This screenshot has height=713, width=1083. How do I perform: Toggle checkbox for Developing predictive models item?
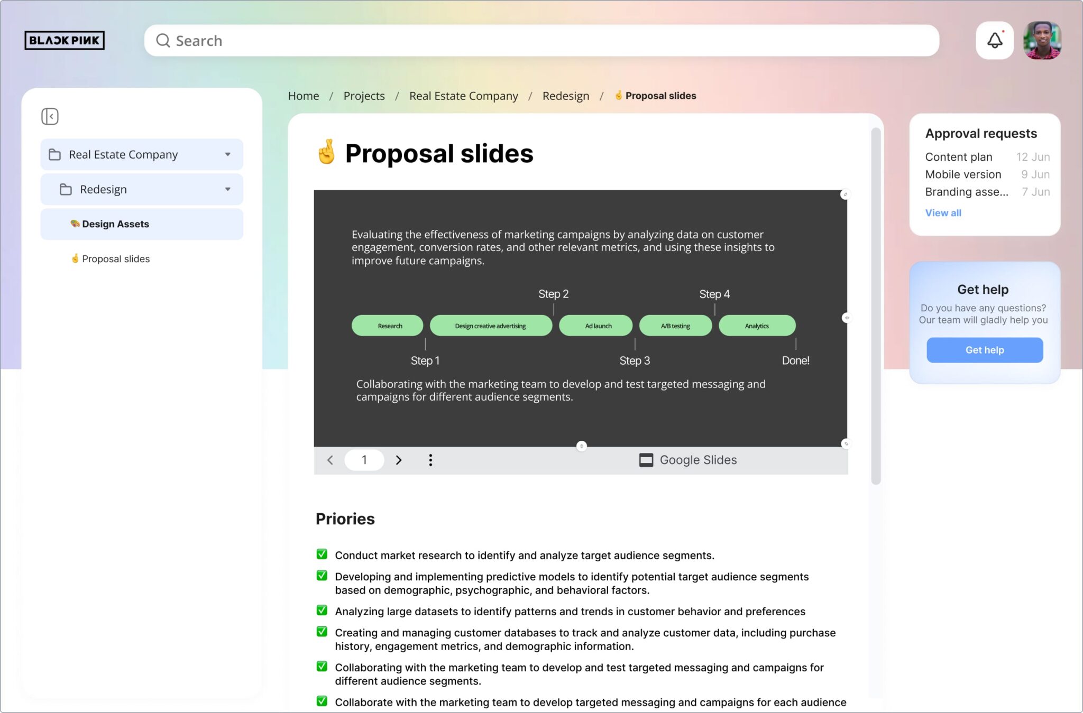tap(322, 575)
